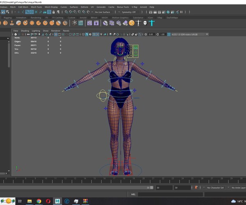Switch to the Rigging shelf tab
This screenshot has width=246, height=205.
(x=8, y=18)
